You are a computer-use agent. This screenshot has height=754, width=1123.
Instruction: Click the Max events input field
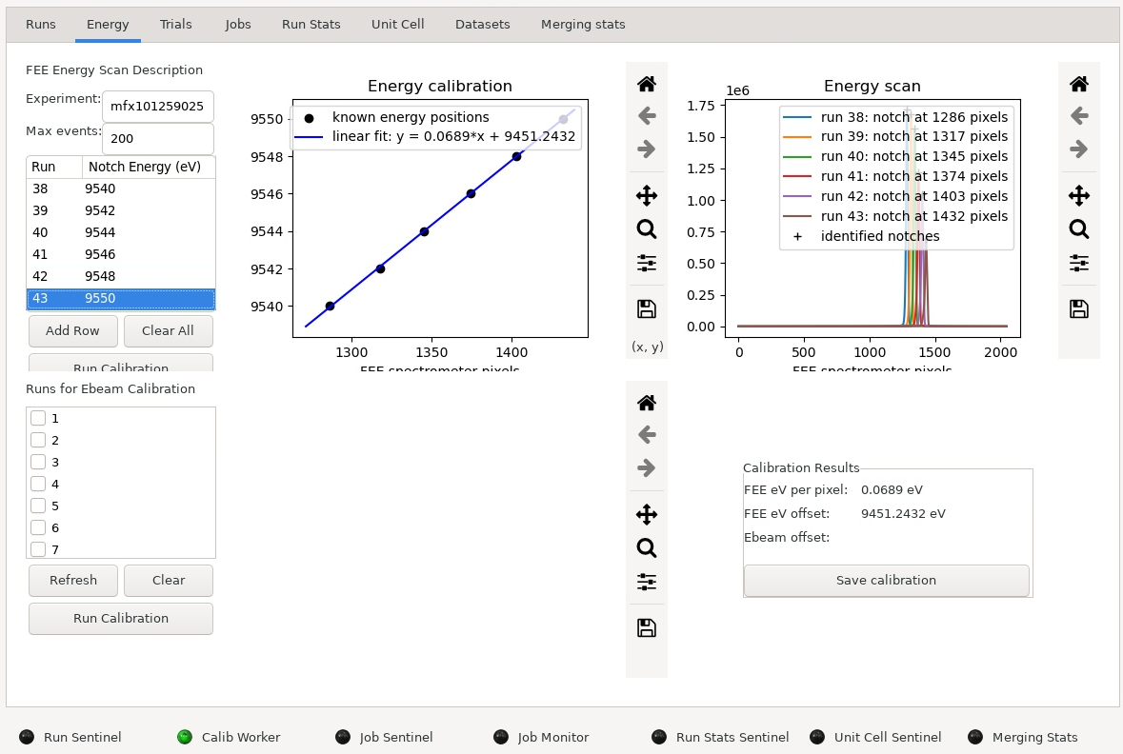click(x=157, y=138)
